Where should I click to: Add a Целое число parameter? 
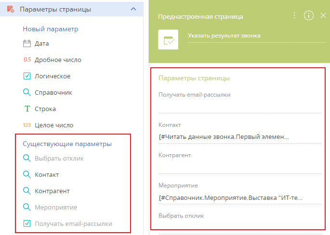coord(54,125)
